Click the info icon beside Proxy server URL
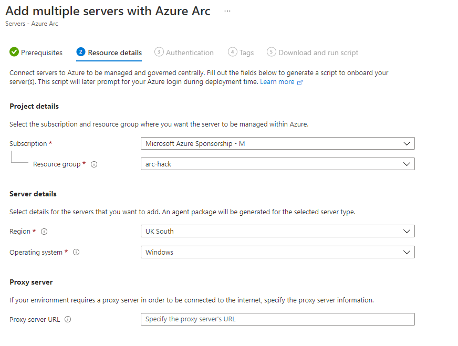This screenshot has height=346, width=458. click(x=68, y=319)
